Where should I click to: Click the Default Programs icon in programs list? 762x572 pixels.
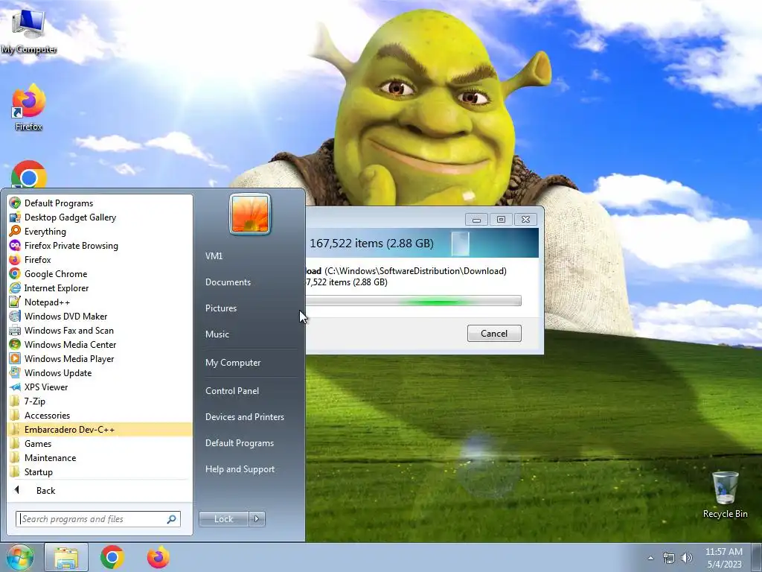(15, 203)
